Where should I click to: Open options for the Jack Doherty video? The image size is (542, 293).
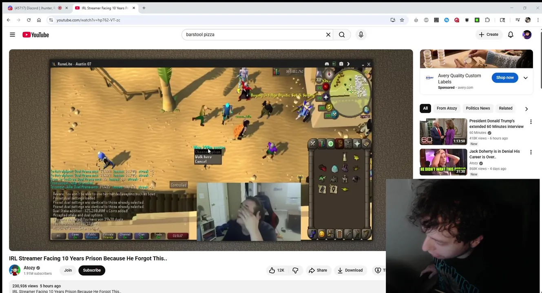tap(531, 152)
